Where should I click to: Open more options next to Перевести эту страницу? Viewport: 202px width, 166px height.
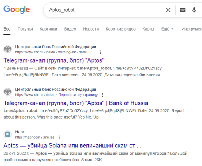102,95
